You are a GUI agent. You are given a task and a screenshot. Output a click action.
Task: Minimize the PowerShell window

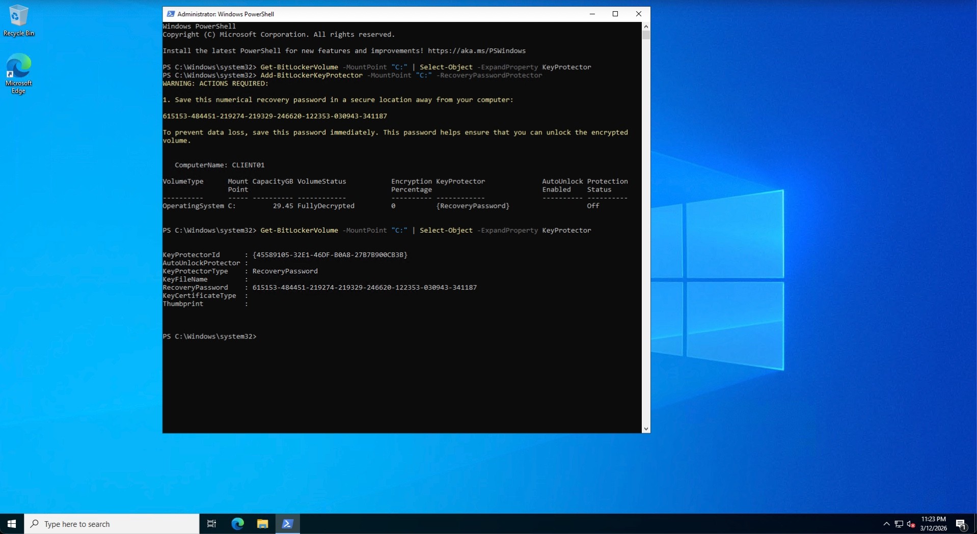click(x=592, y=14)
